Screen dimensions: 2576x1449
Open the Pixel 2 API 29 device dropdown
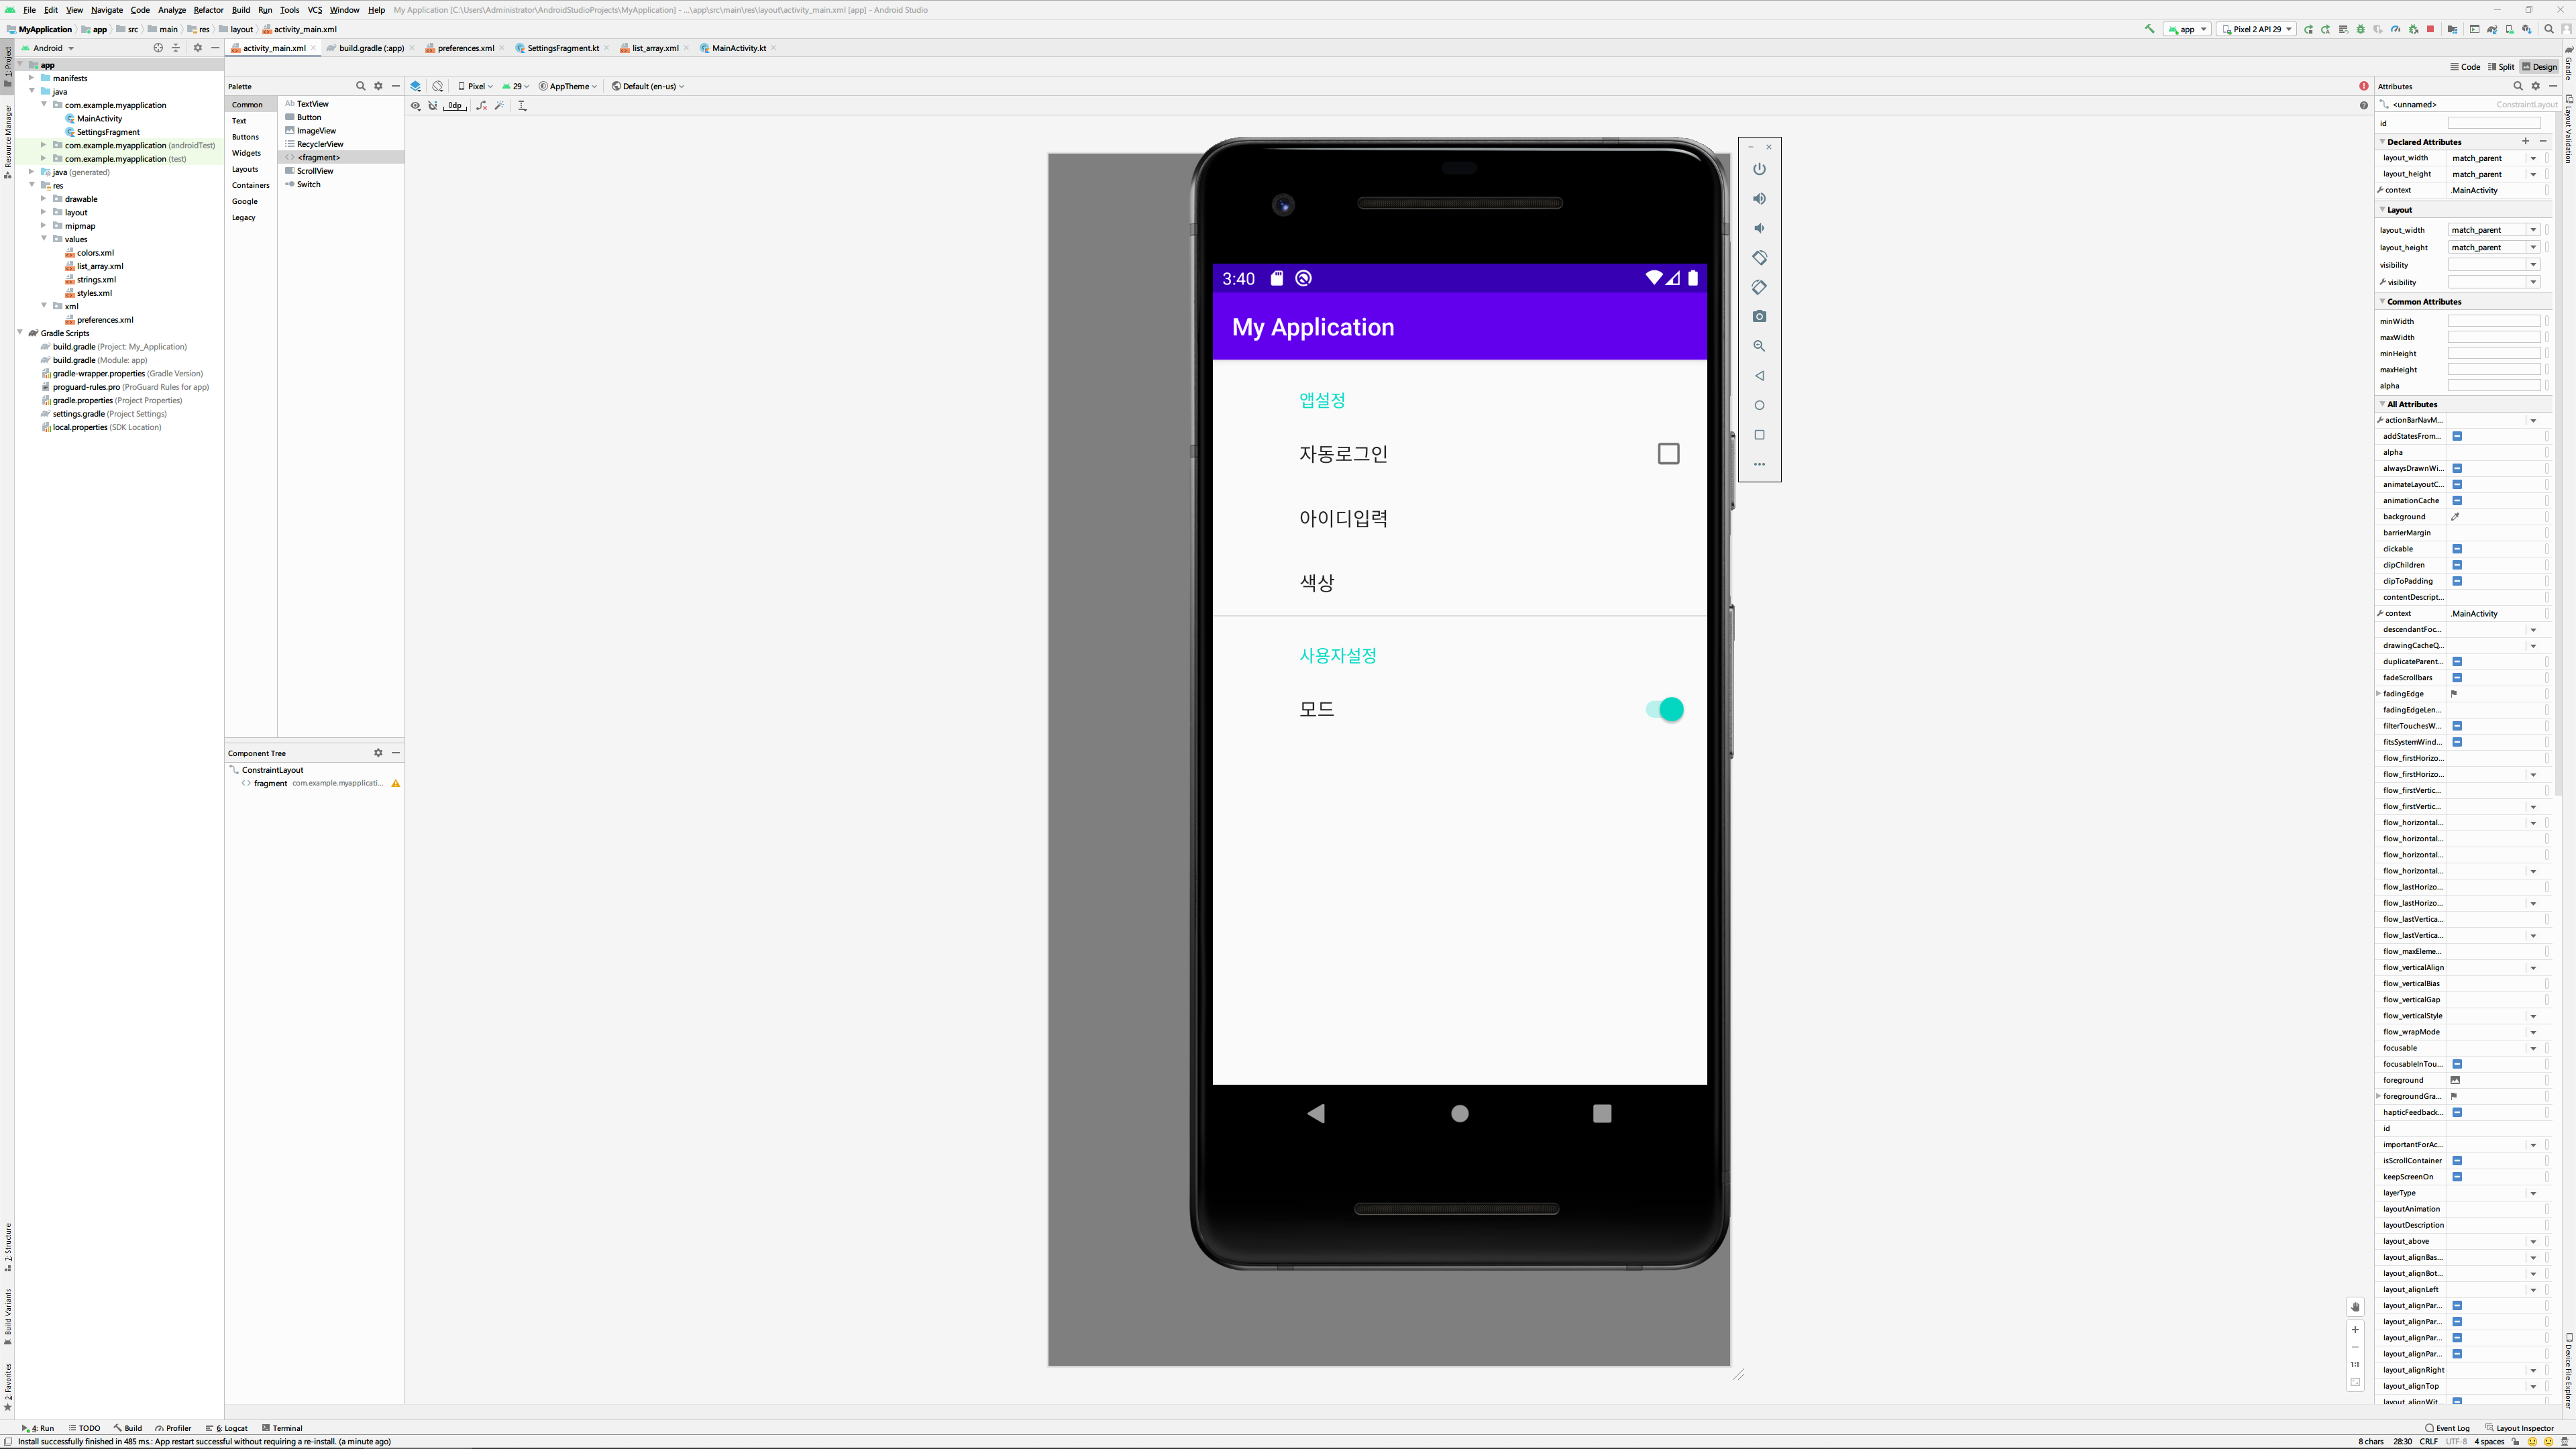click(2257, 30)
